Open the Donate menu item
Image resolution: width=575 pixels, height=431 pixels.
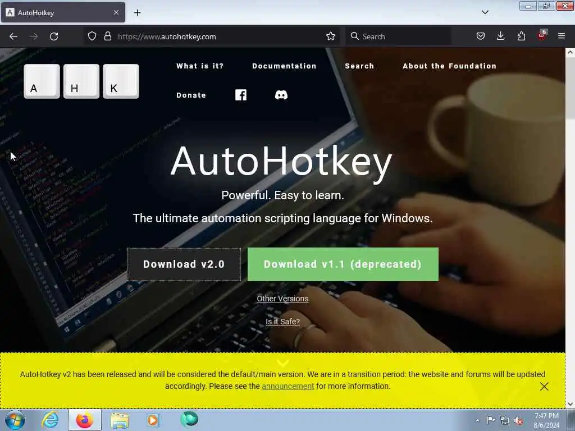click(191, 95)
